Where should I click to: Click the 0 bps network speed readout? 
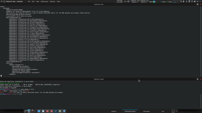[166, 2]
